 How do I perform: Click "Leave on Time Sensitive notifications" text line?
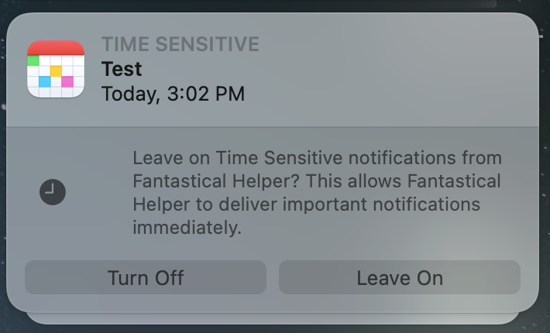[317, 158]
